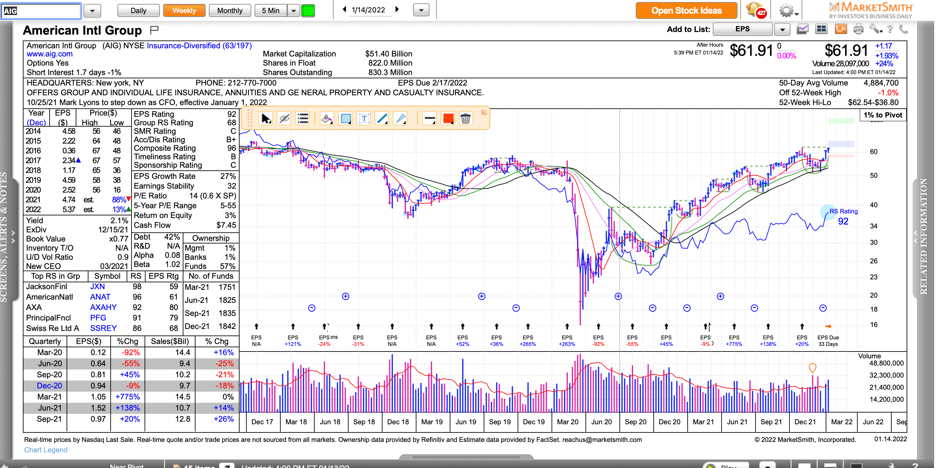Open Insurance-Diversified industry group link
936x468 pixels.
click(199, 45)
